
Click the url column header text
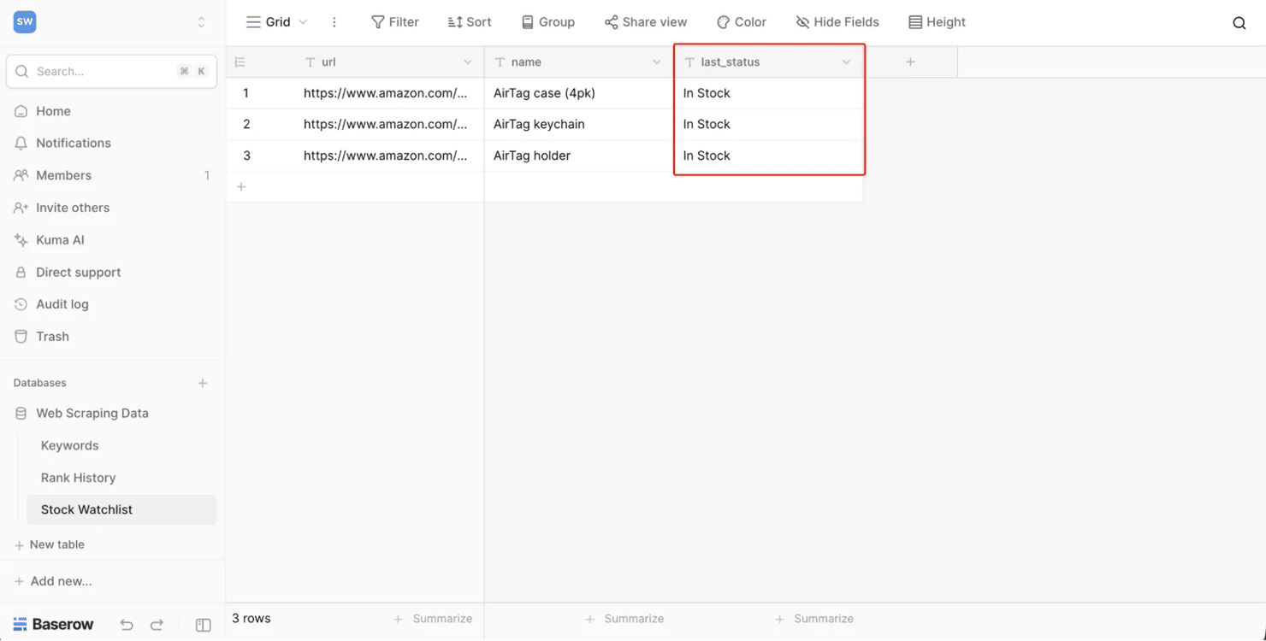[x=328, y=62]
